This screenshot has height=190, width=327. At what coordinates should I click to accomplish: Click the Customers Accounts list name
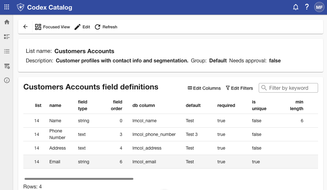(84, 51)
